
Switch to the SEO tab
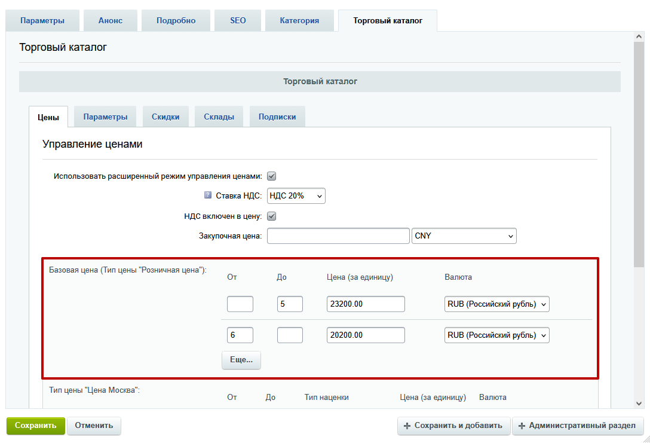[x=238, y=20]
